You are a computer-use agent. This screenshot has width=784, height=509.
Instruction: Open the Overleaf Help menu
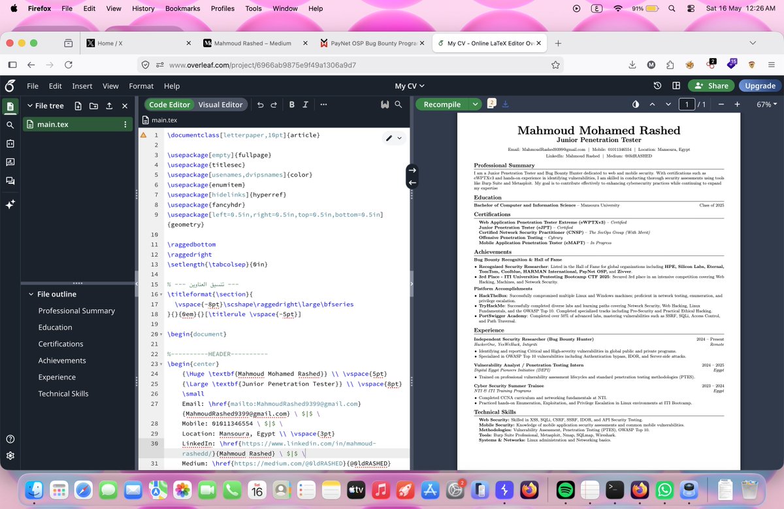(x=172, y=86)
